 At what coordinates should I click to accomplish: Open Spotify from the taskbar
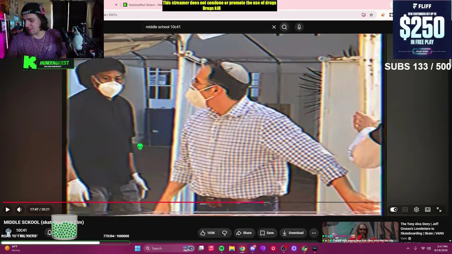[221, 248]
